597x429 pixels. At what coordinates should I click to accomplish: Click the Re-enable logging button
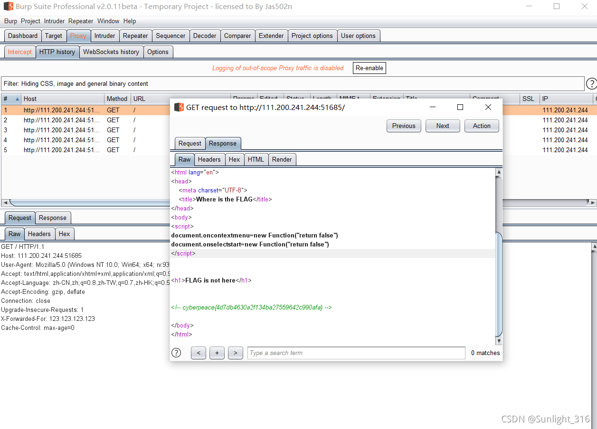coord(369,68)
